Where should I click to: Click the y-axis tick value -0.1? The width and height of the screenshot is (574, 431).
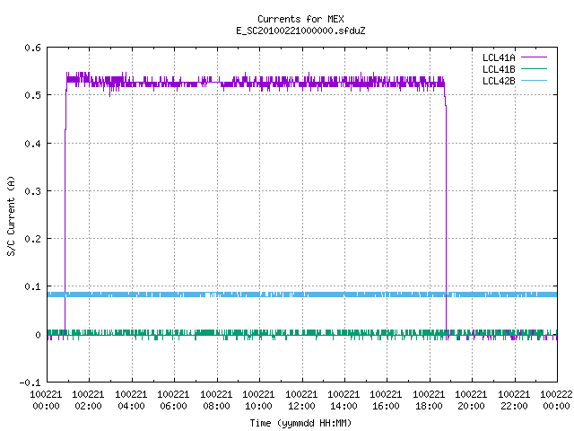30,383
